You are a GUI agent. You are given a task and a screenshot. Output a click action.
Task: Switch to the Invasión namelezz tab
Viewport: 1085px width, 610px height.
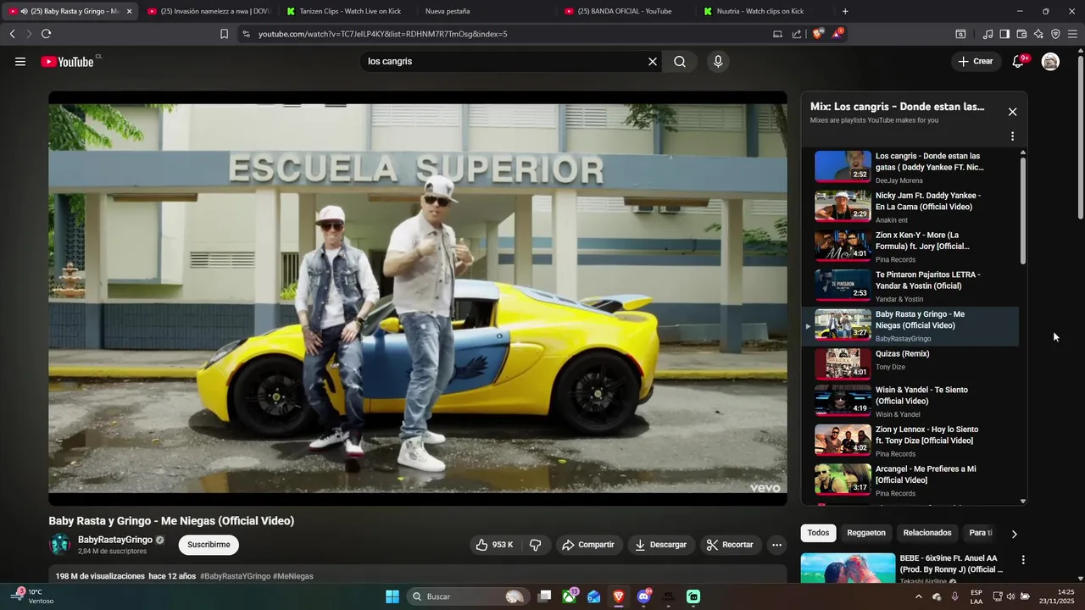coord(209,11)
